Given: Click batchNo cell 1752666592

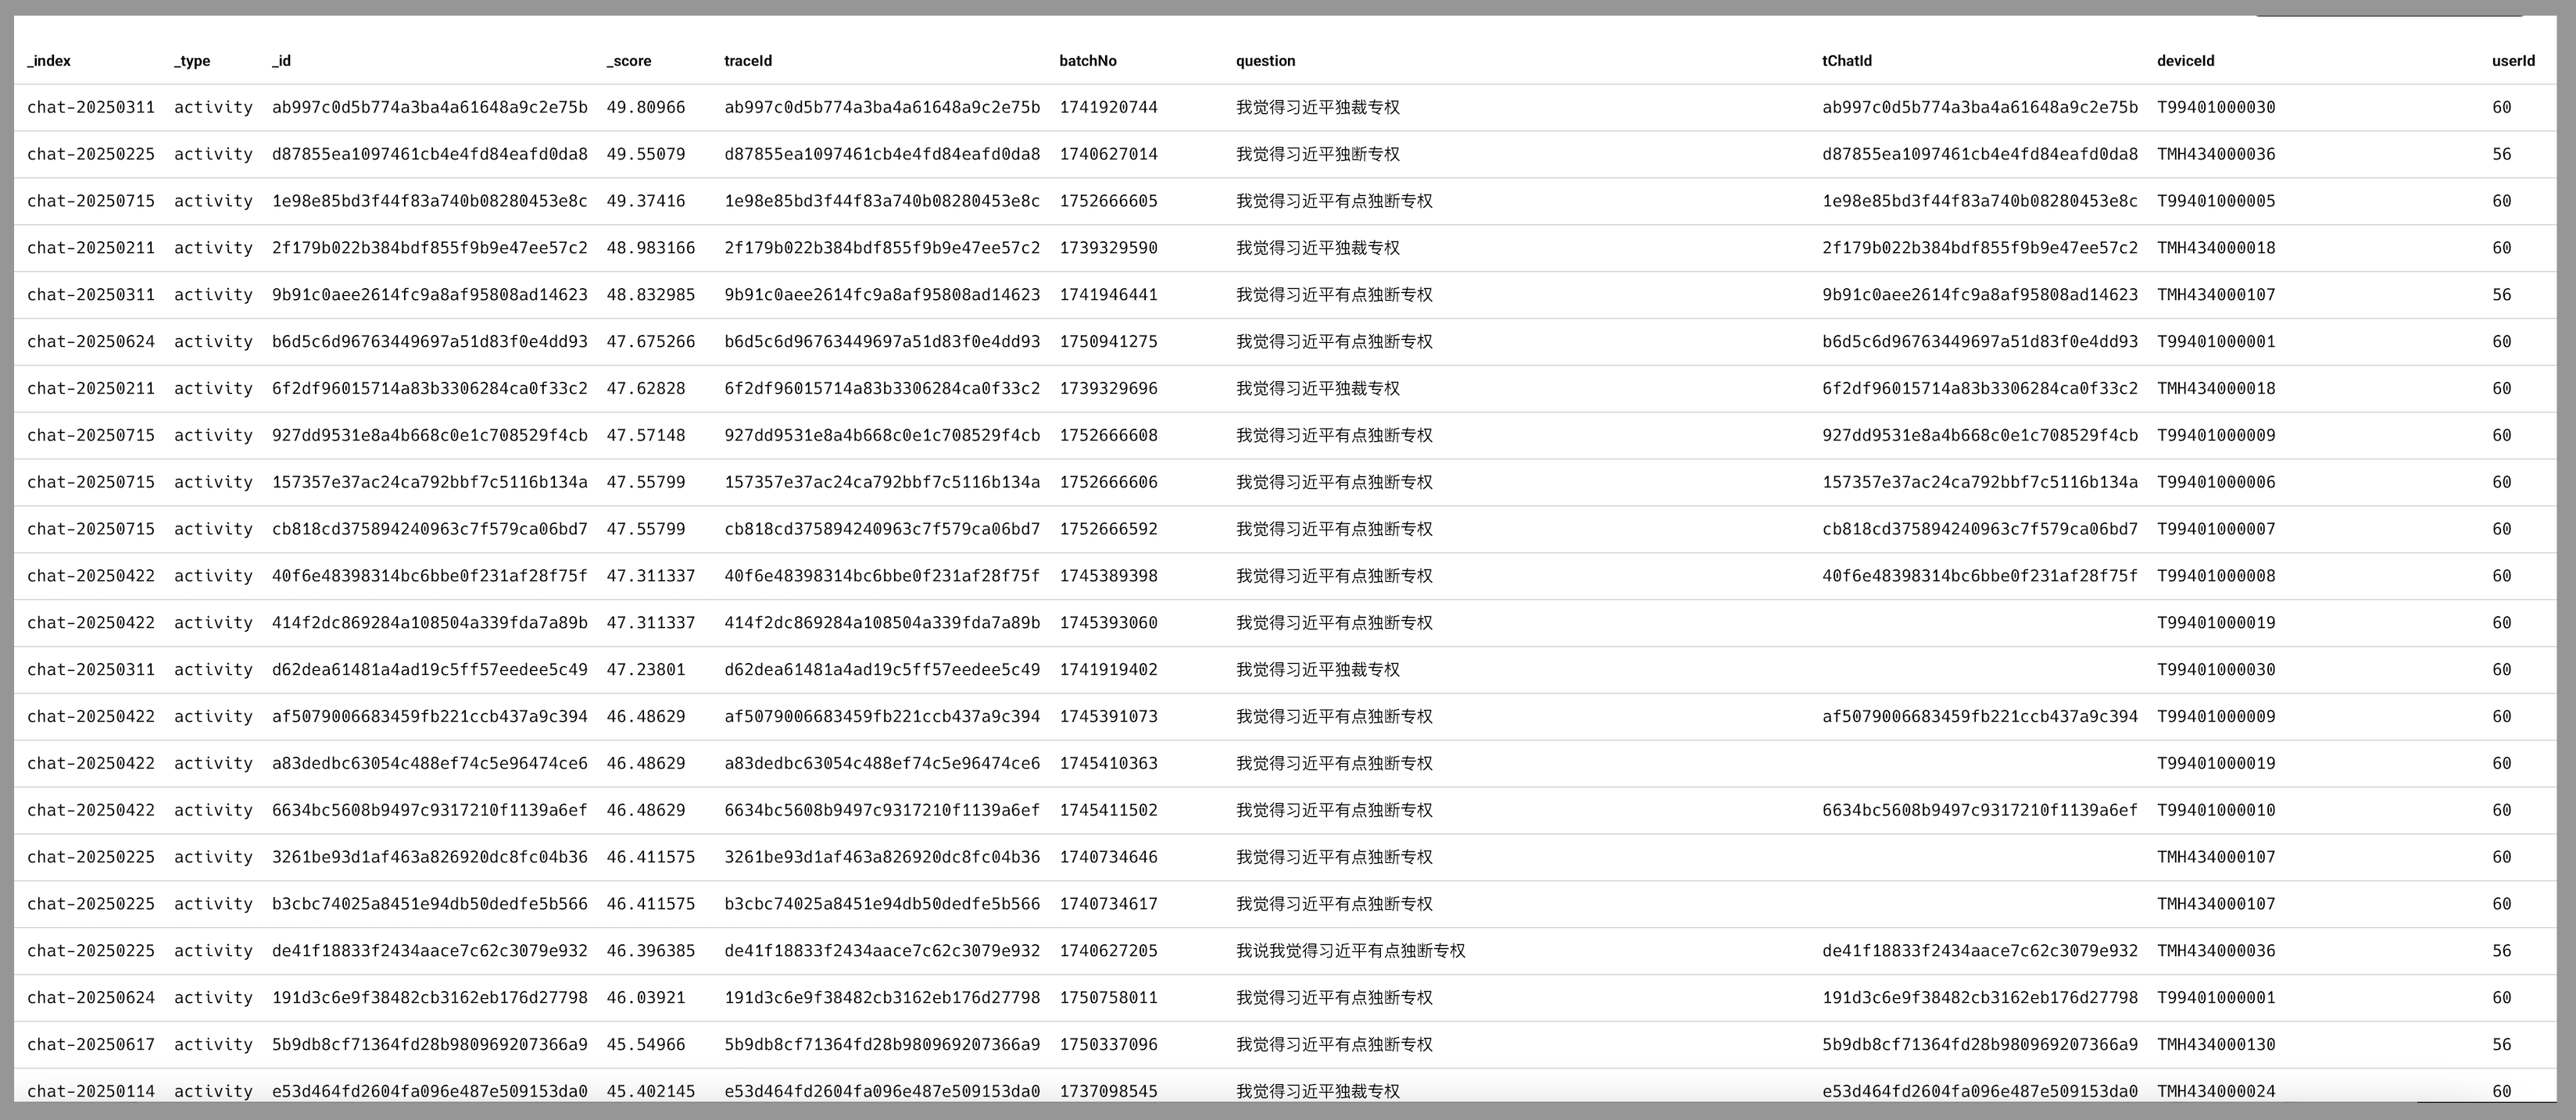Looking at the screenshot, I should pos(1109,530).
